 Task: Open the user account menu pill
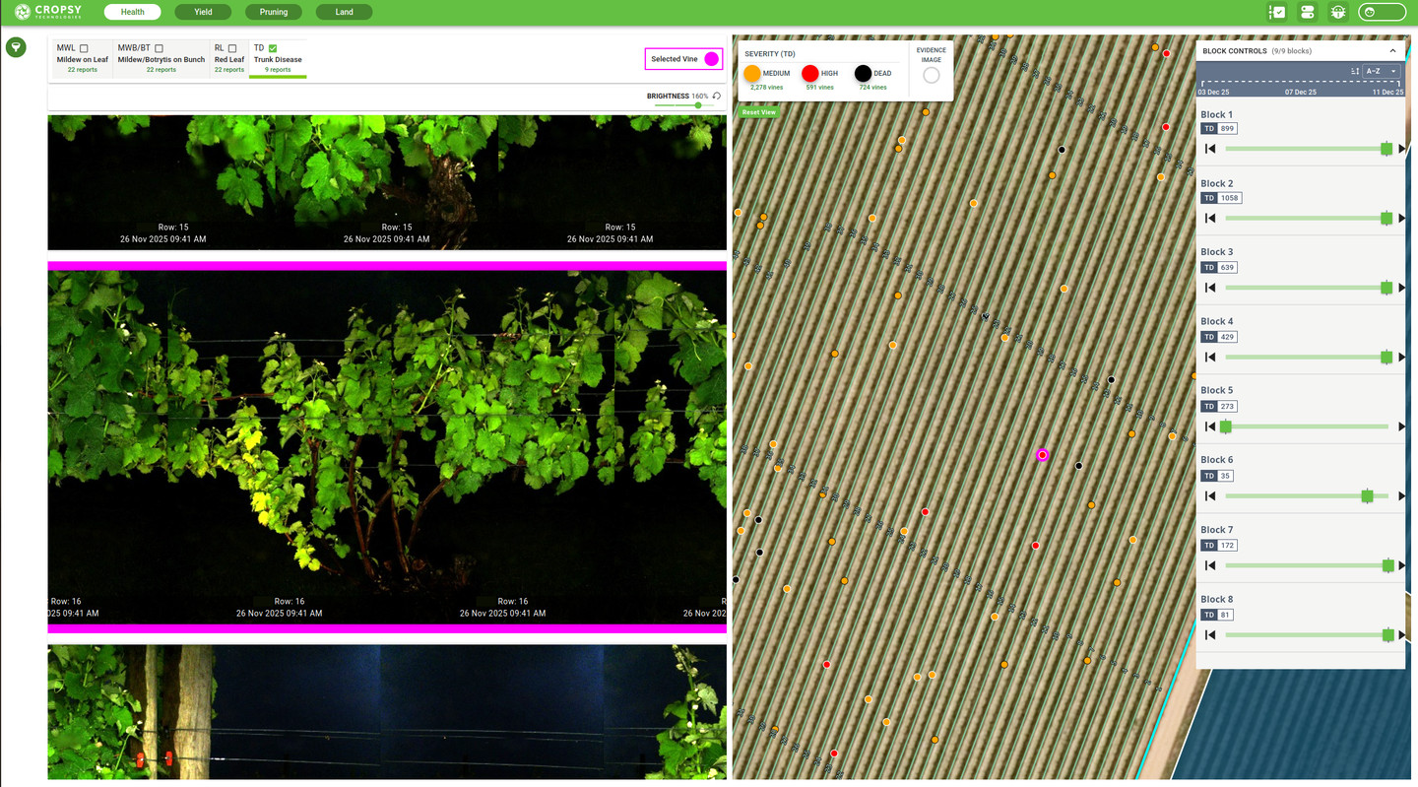(1382, 12)
